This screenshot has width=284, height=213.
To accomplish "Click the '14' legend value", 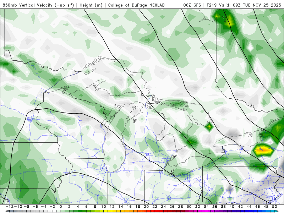I will click(x=121, y=207).
